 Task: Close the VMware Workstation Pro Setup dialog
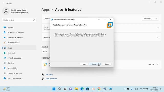coord(110,20)
